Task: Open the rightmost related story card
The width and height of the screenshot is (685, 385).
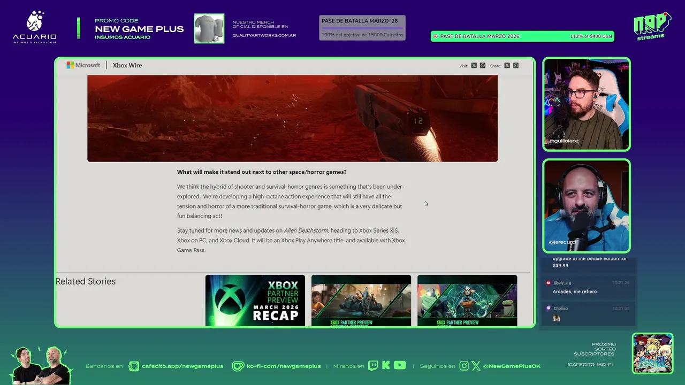Action: point(467,301)
